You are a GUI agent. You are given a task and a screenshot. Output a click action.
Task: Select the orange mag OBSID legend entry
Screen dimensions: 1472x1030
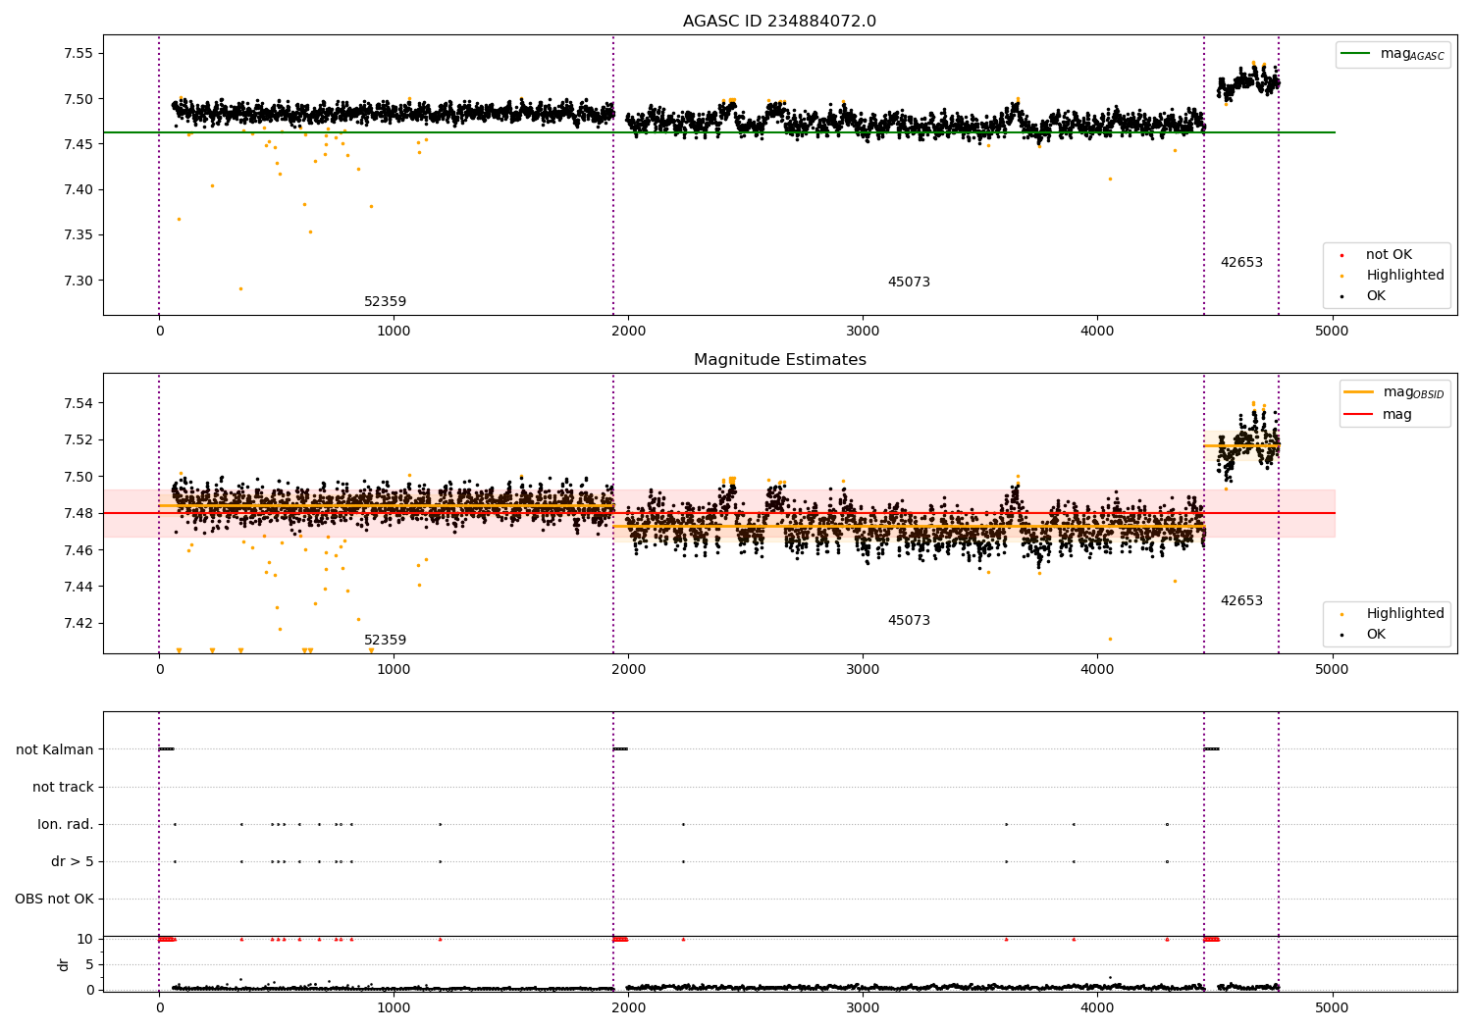coord(1393,392)
